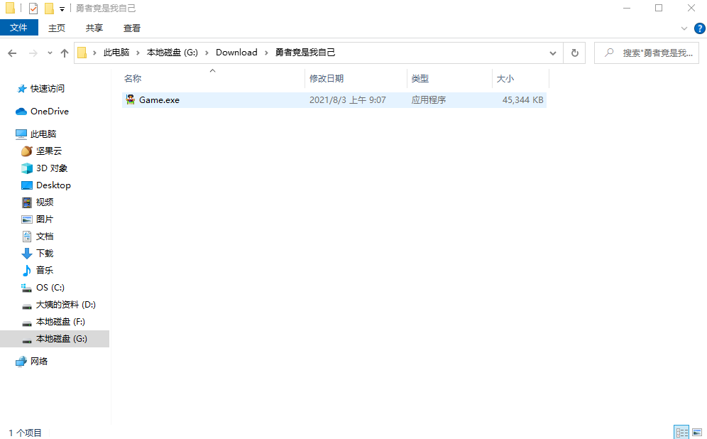This screenshot has width=707, height=439.
Task: Select OneDrive in the navigation pane
Action: pos(50,112)
